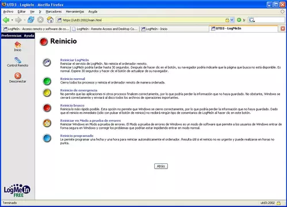Click the yellow Reinicio de emergencia icon
Image resolution: width=287 pixels, height=207 pixels.
click(x=47, y=93)
